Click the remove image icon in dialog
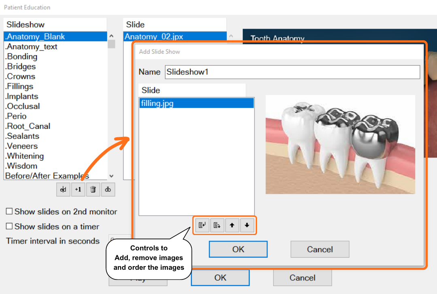This screenshot has width=437, height=294. 217,225
